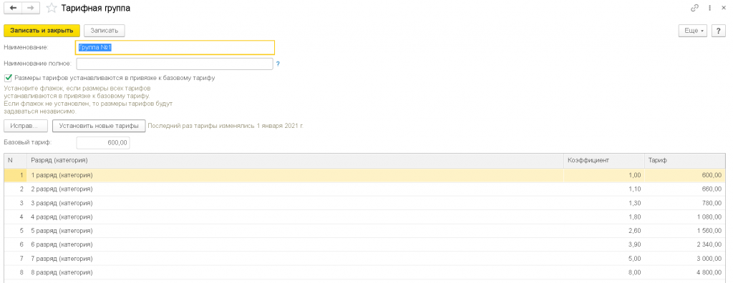Image resolution: width=733 pixels, height=283 pixels.
Task: Click tariff cell 1 080,00
Action: click(685, 217)
